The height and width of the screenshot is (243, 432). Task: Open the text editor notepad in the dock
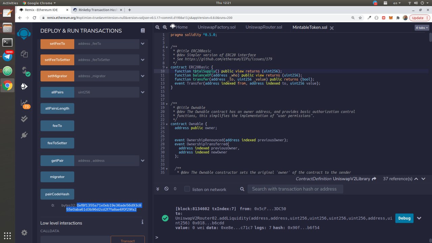pyautogui.click(x=7, y=13)
